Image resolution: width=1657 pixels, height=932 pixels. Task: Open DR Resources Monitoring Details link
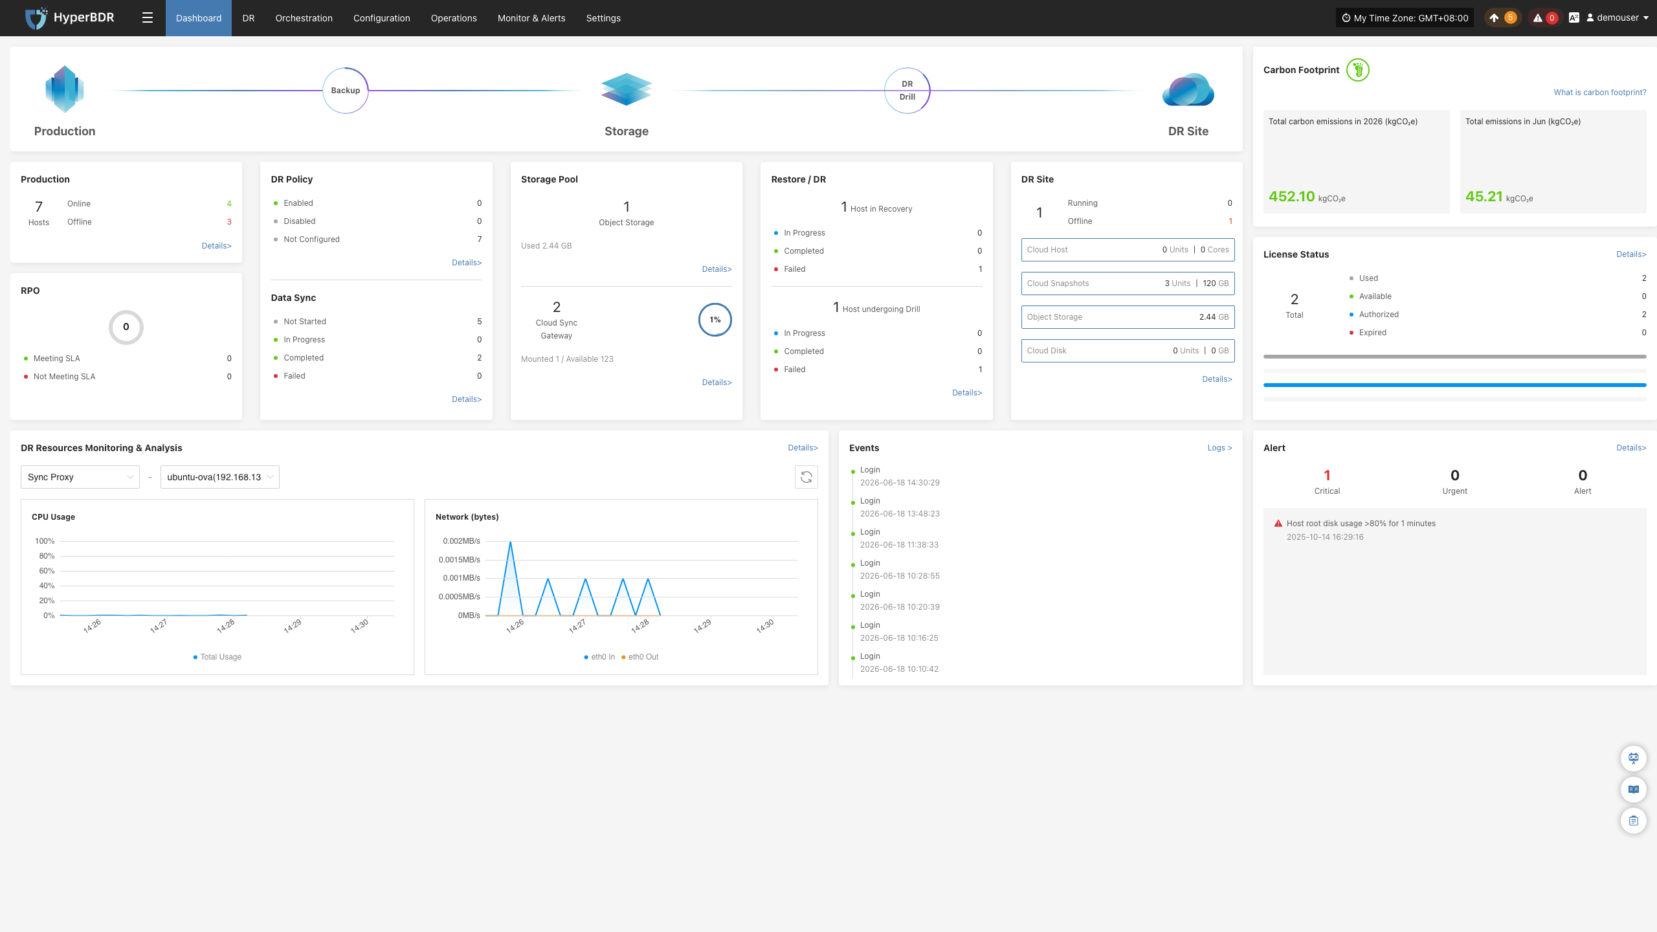(x=803, y=448)
